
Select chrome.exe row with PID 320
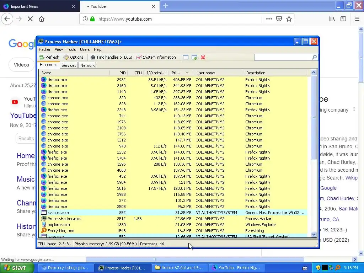(x=173, y=98)
